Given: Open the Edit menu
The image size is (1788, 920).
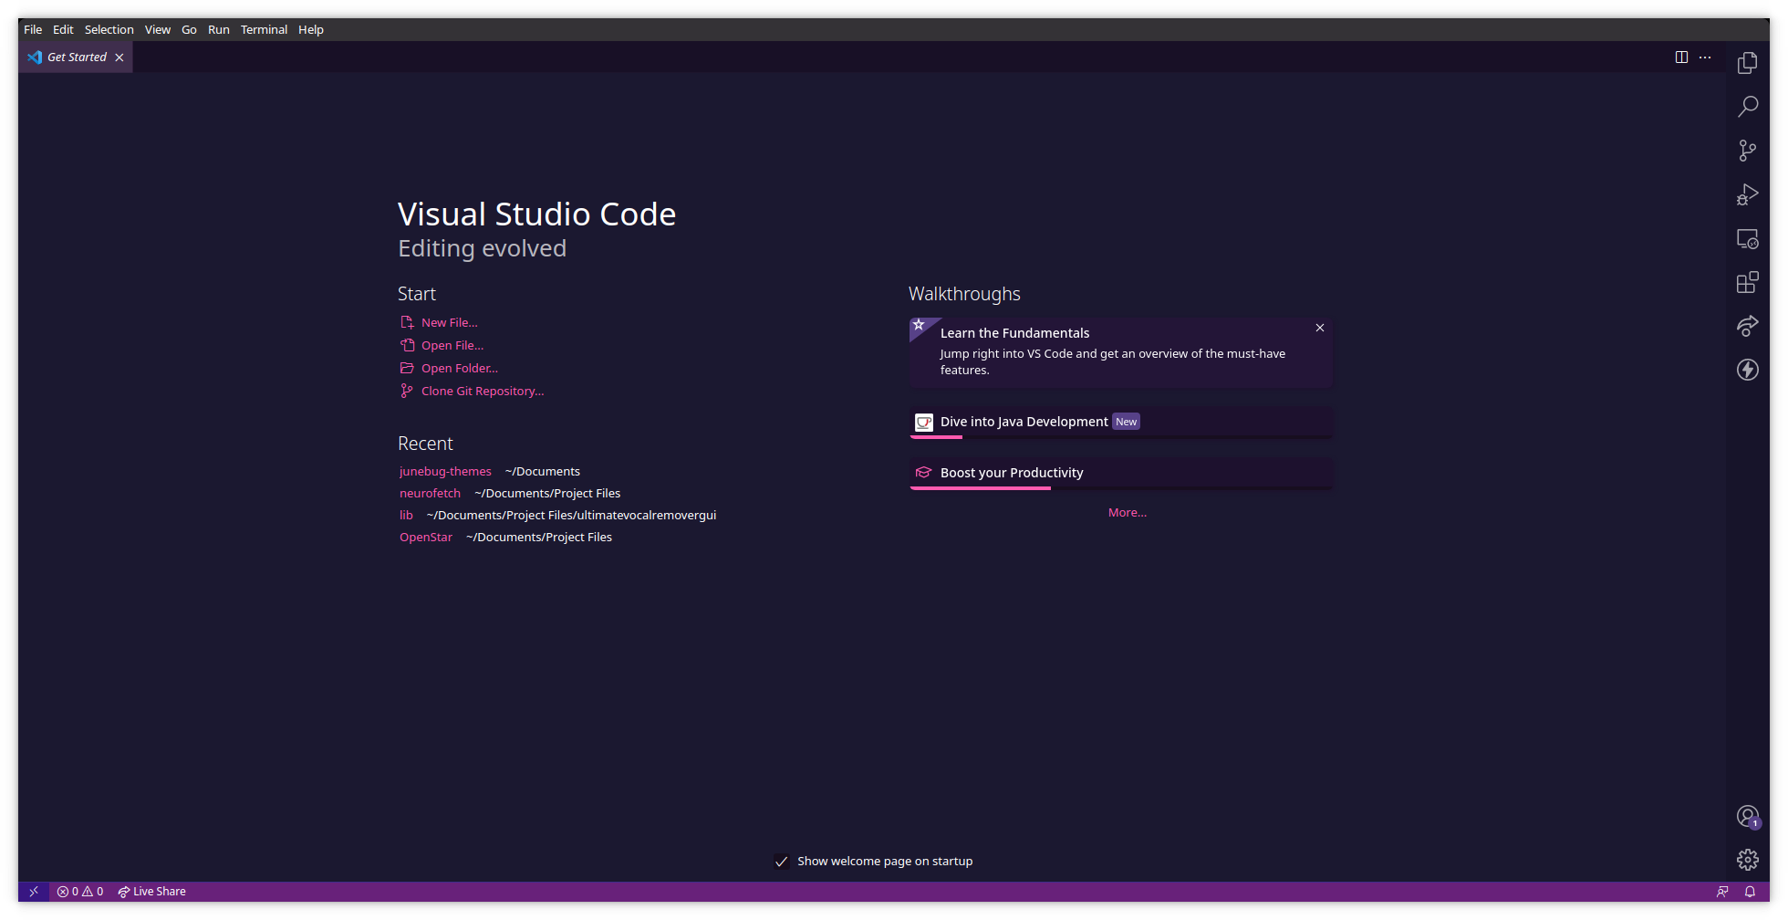Looking at the screenshot, I should click(63, 29).
